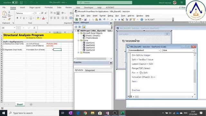Decrease font size in Excel ribbon
This screenshot has width=206, height=116.
[x=46, y=13]
